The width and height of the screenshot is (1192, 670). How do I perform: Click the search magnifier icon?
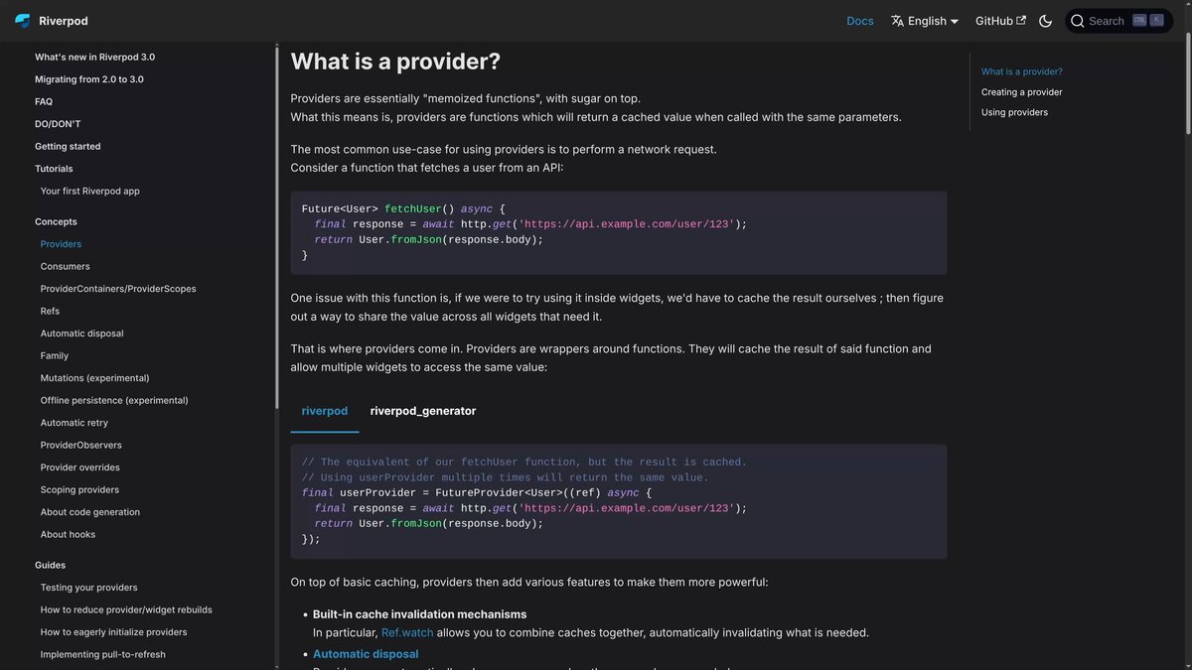1077,21
